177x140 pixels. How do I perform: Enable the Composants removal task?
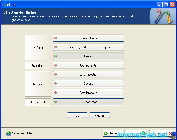[x=88, y=65]
